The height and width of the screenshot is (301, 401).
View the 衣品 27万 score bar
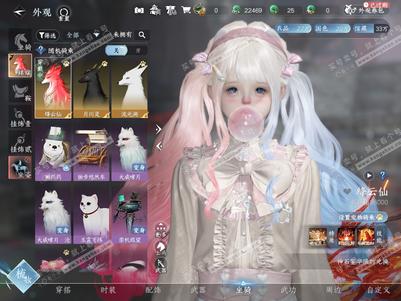[293, 28]
